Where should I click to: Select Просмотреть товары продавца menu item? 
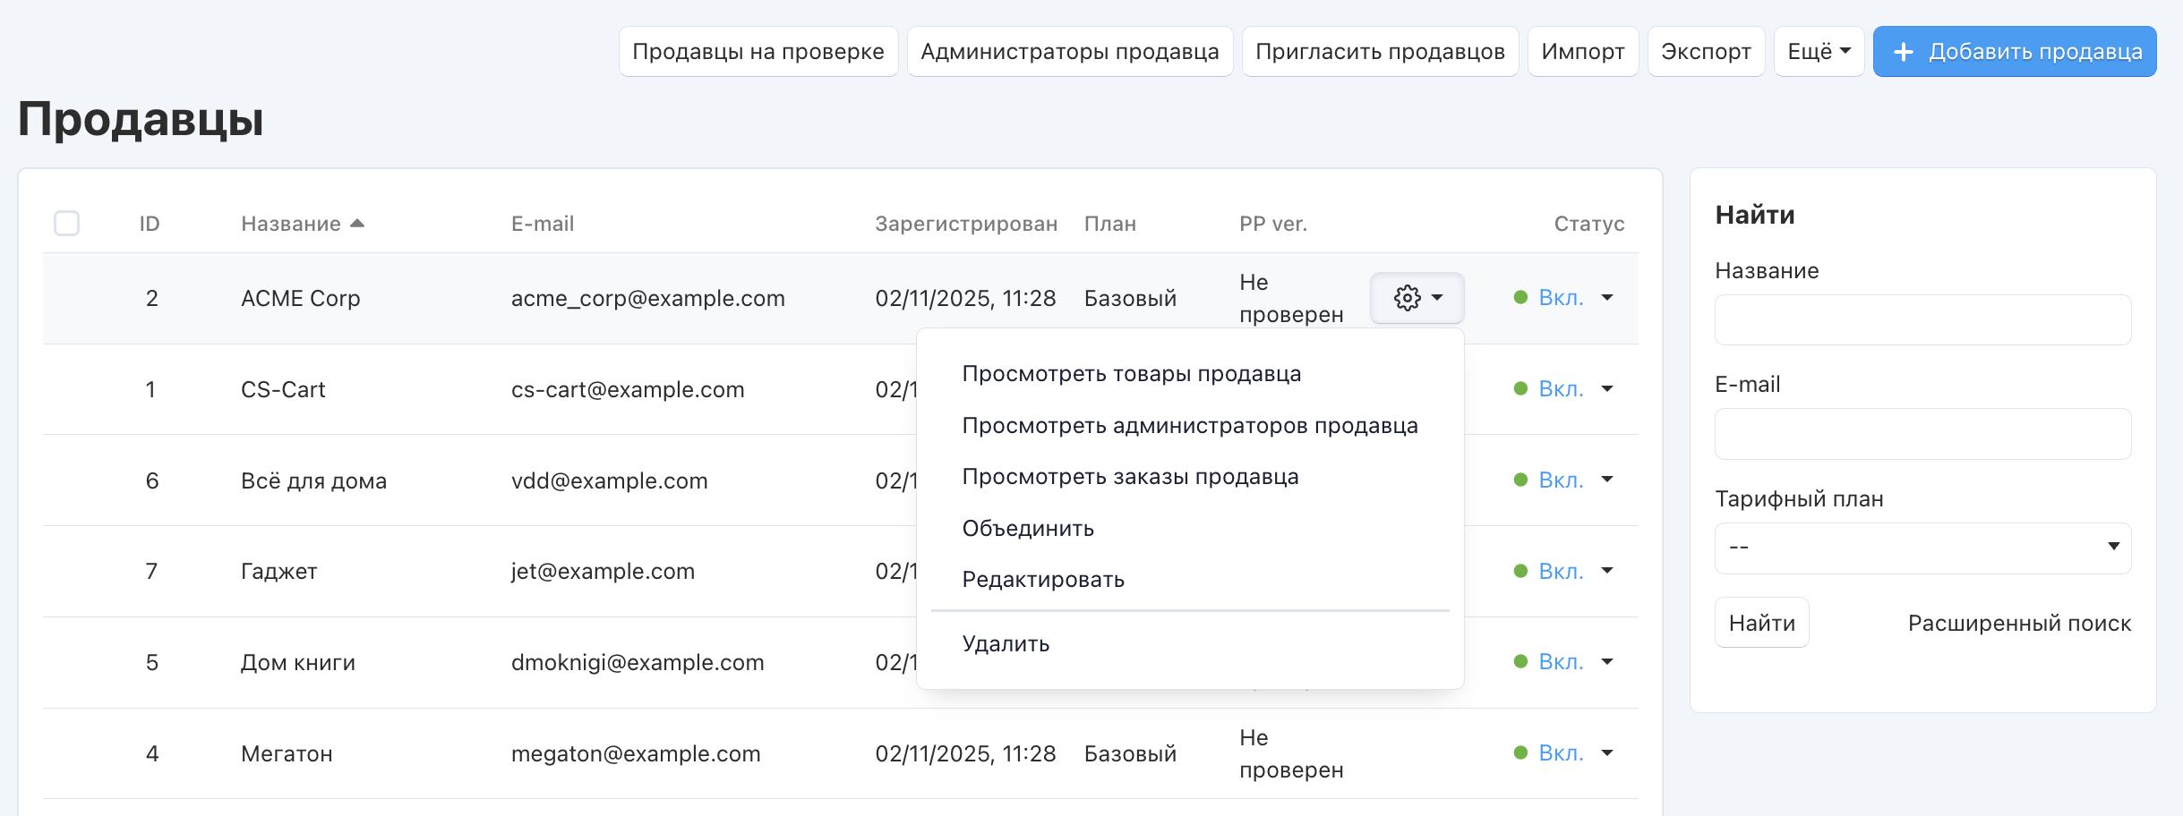[1131, 374]
